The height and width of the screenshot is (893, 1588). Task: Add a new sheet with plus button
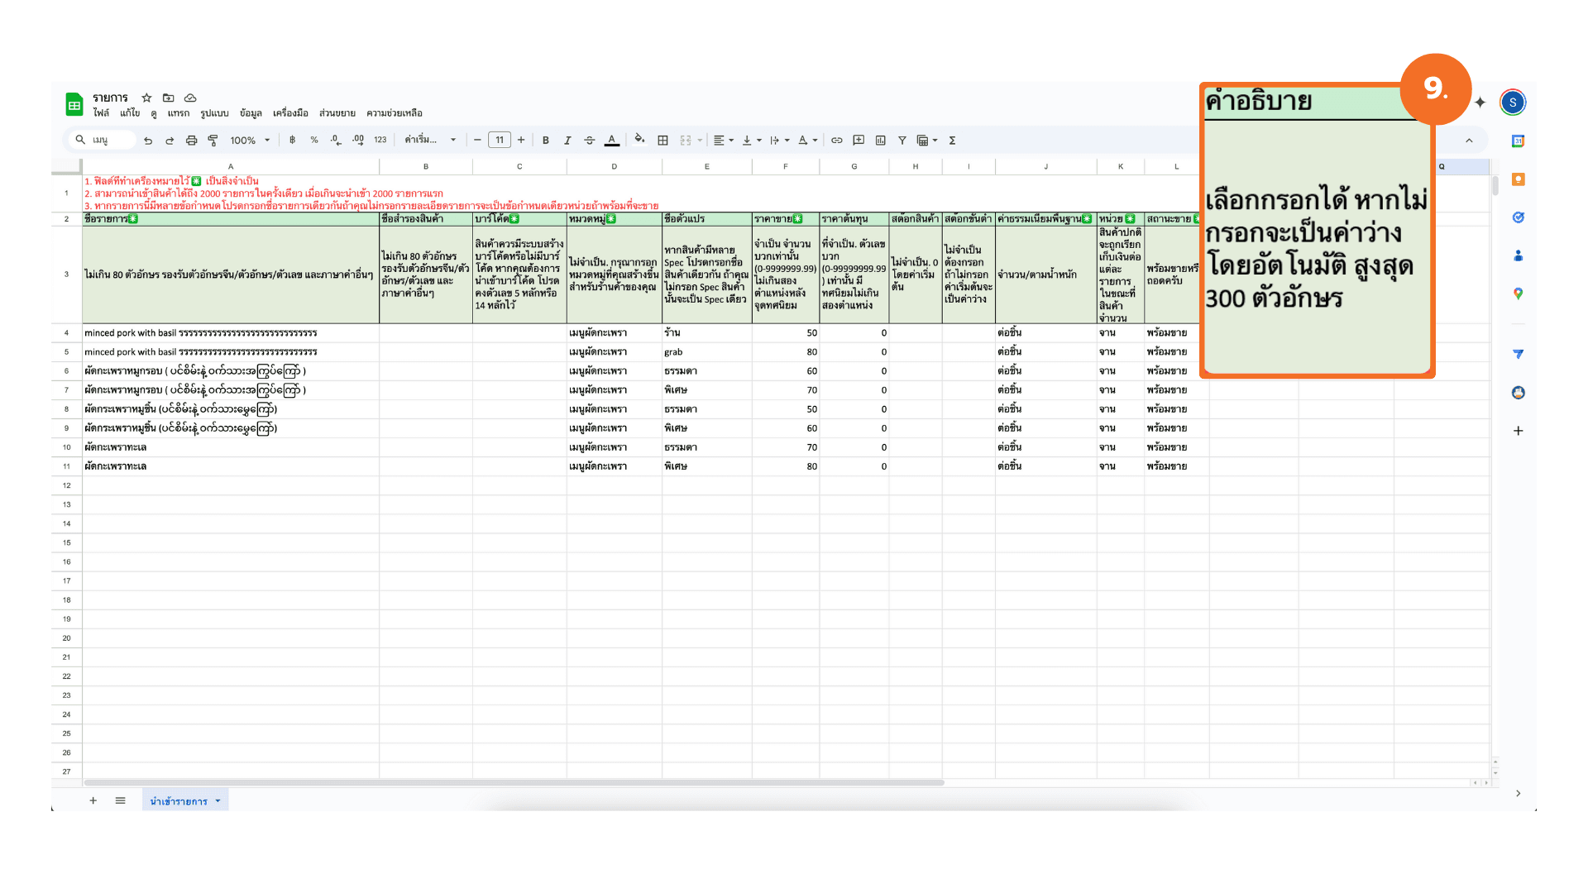93,800
